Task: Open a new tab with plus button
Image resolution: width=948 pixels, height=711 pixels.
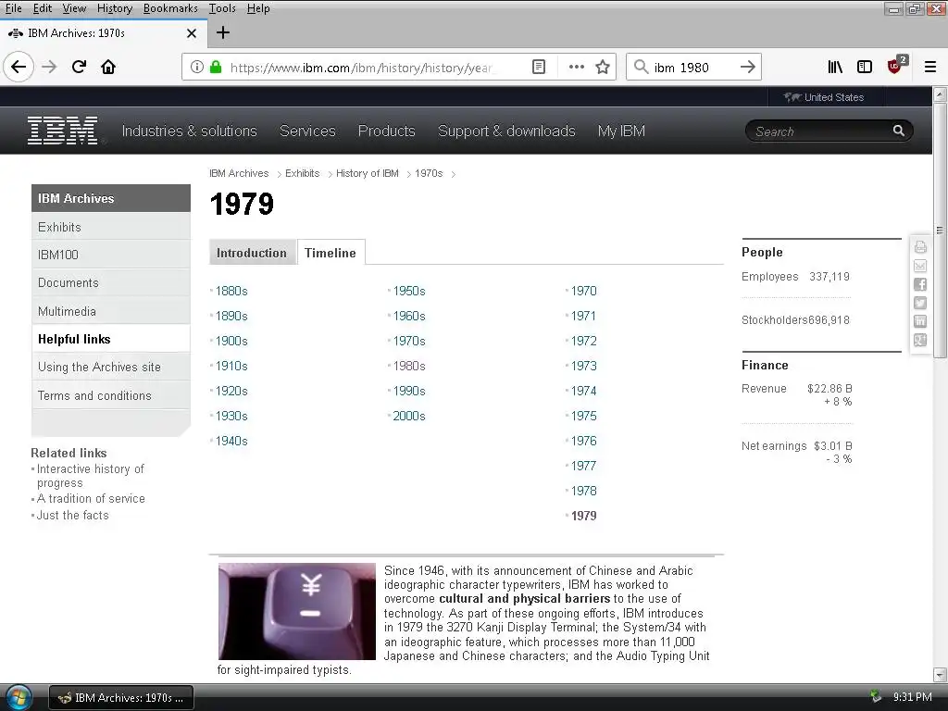Action: click(222, 32)
